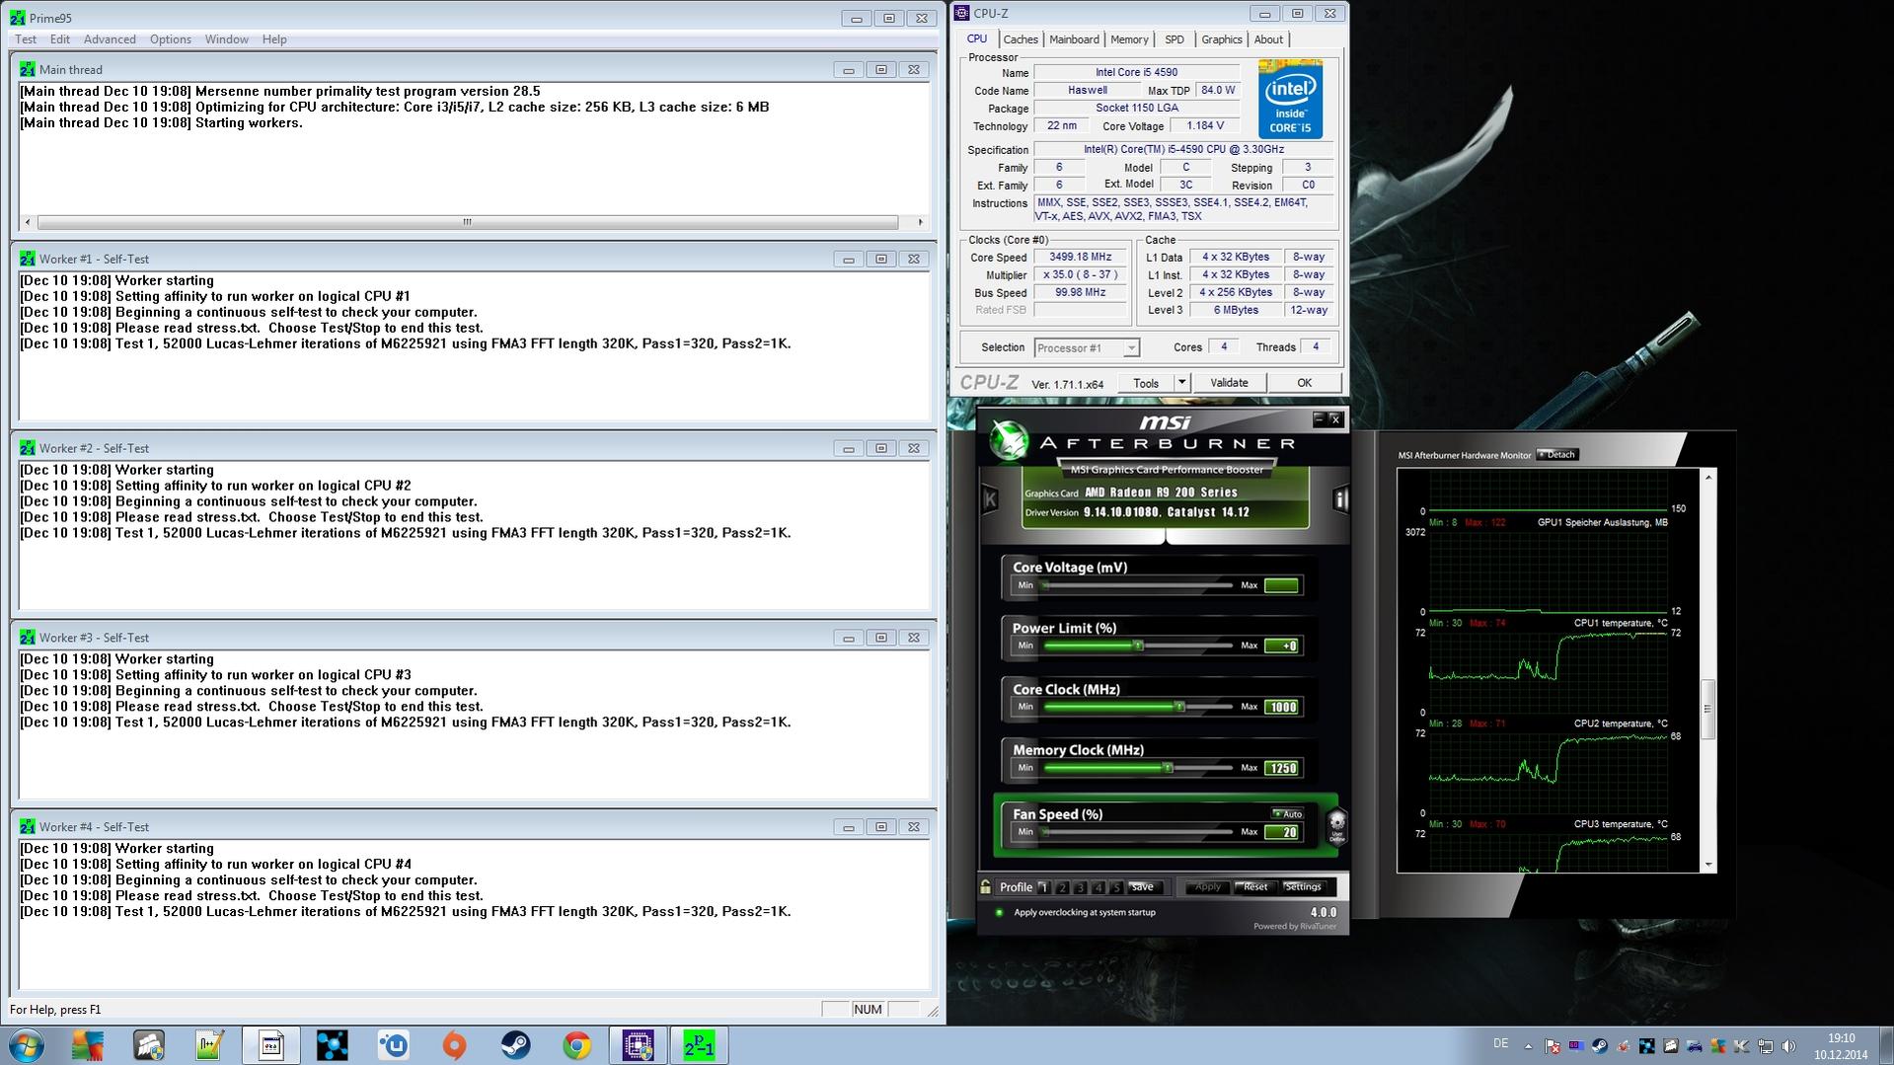This screenshot has width=1894, height=1065.
Task: Open Prime95 Test menu
Action: pos(26,39)
